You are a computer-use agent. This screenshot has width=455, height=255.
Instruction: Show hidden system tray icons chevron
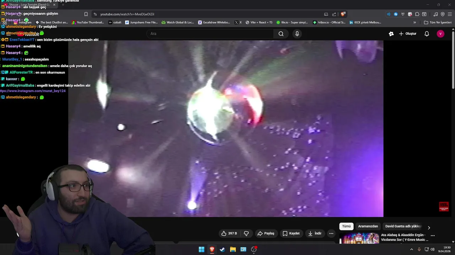[x=412, y=249]
